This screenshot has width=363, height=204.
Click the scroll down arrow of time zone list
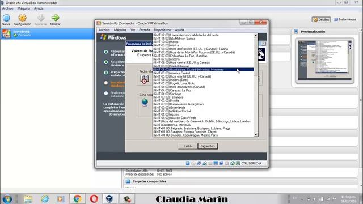(x=256, y=135)
